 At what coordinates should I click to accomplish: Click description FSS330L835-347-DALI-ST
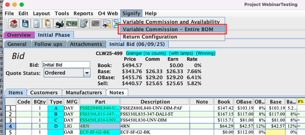pyautogui.click(x=155, y=114)
